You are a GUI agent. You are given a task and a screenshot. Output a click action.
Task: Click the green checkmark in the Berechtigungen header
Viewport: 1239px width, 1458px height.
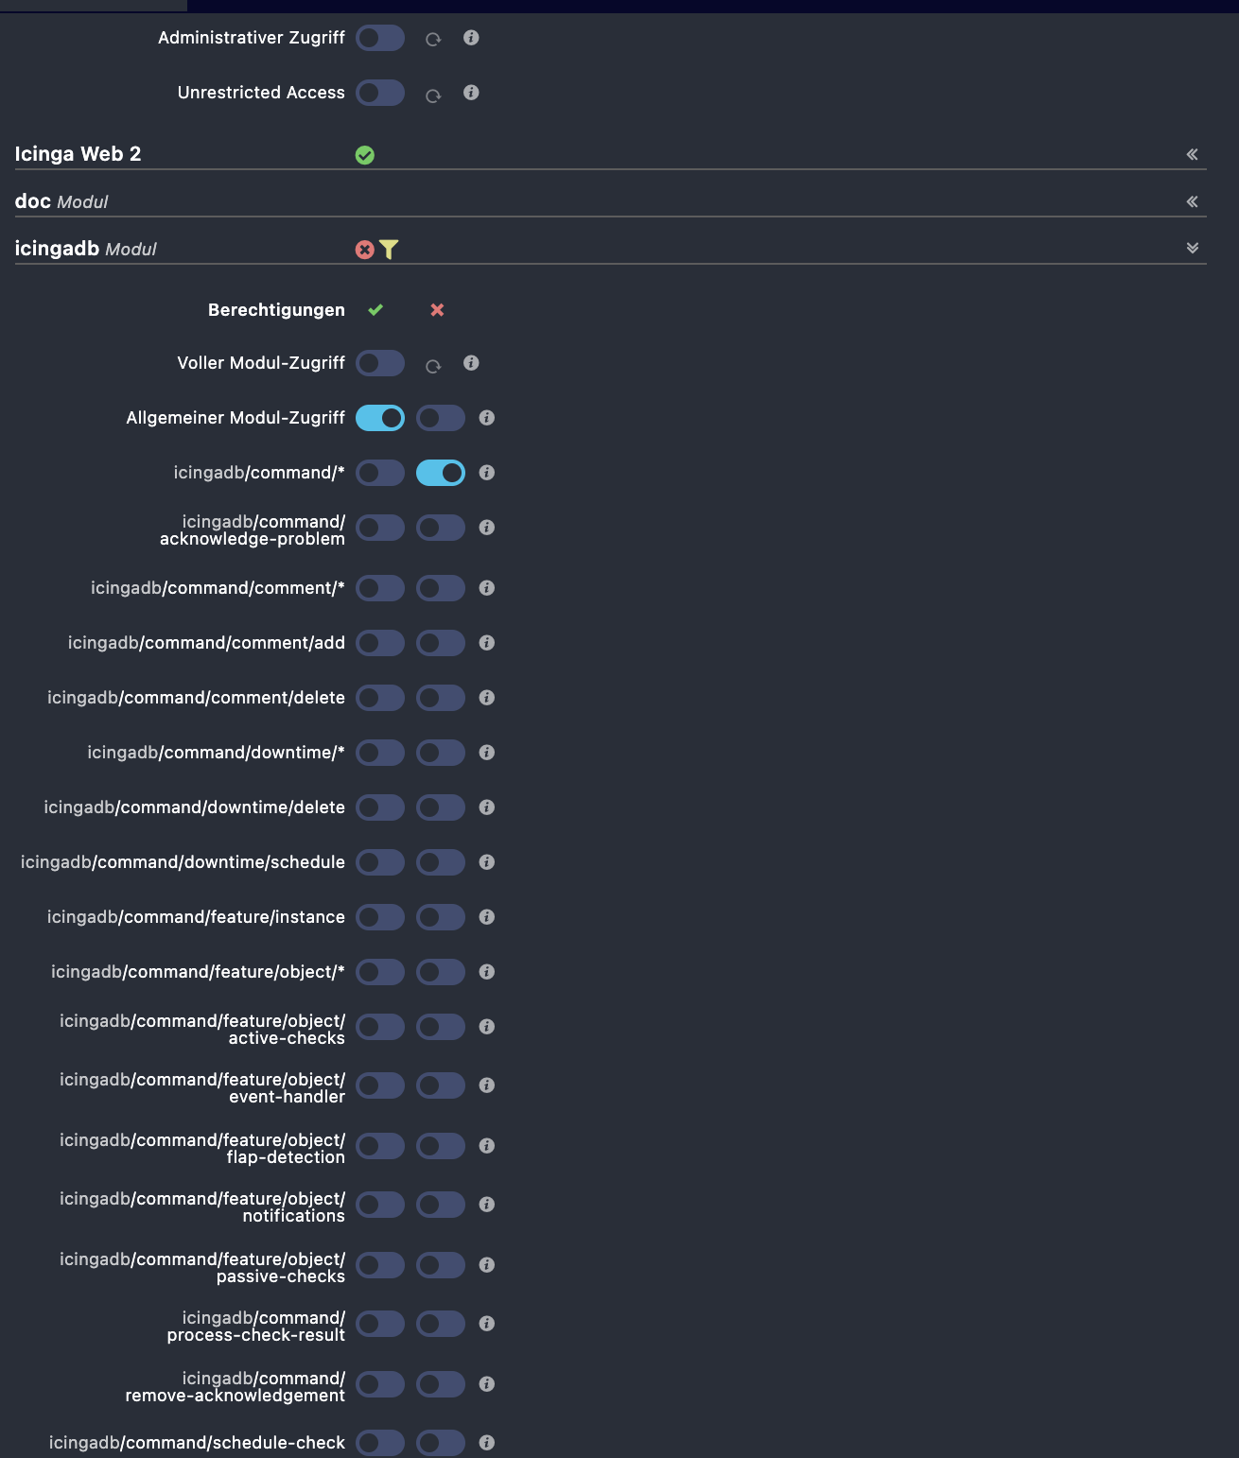[375, 309]
